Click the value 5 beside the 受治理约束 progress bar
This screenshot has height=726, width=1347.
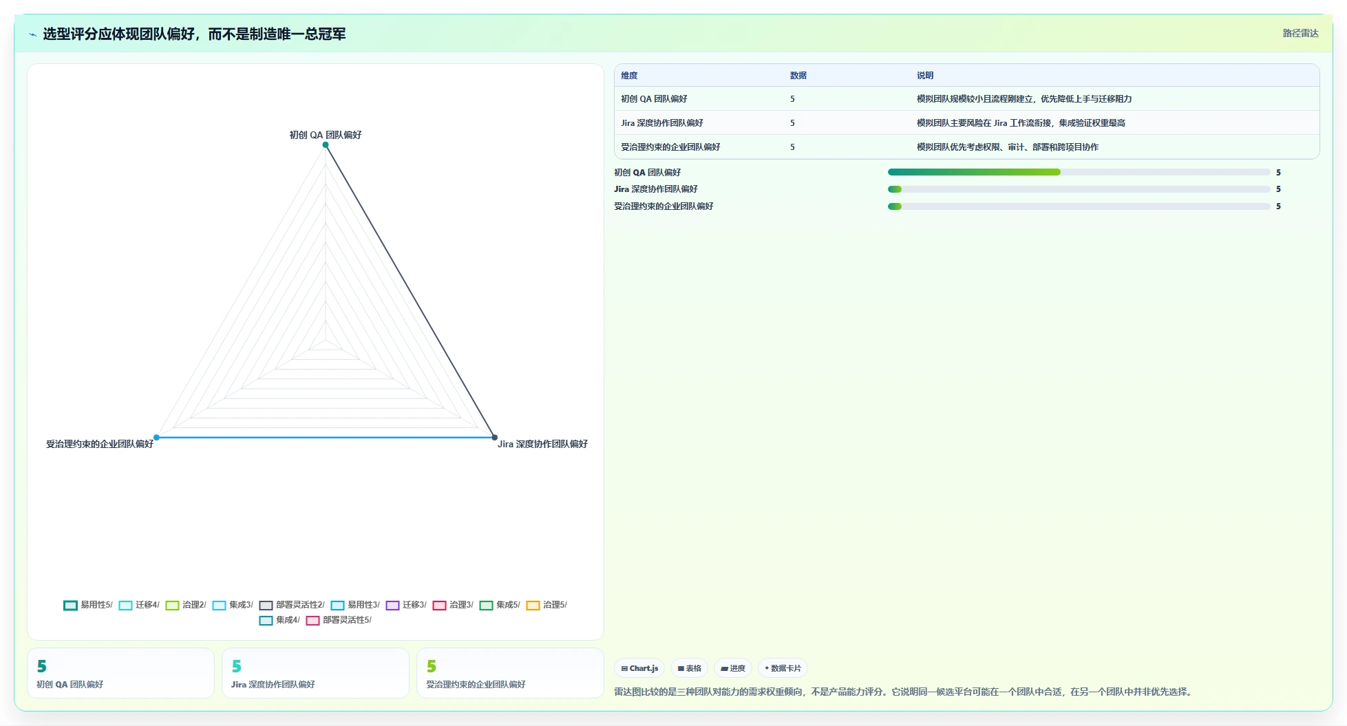[1278, 206]
